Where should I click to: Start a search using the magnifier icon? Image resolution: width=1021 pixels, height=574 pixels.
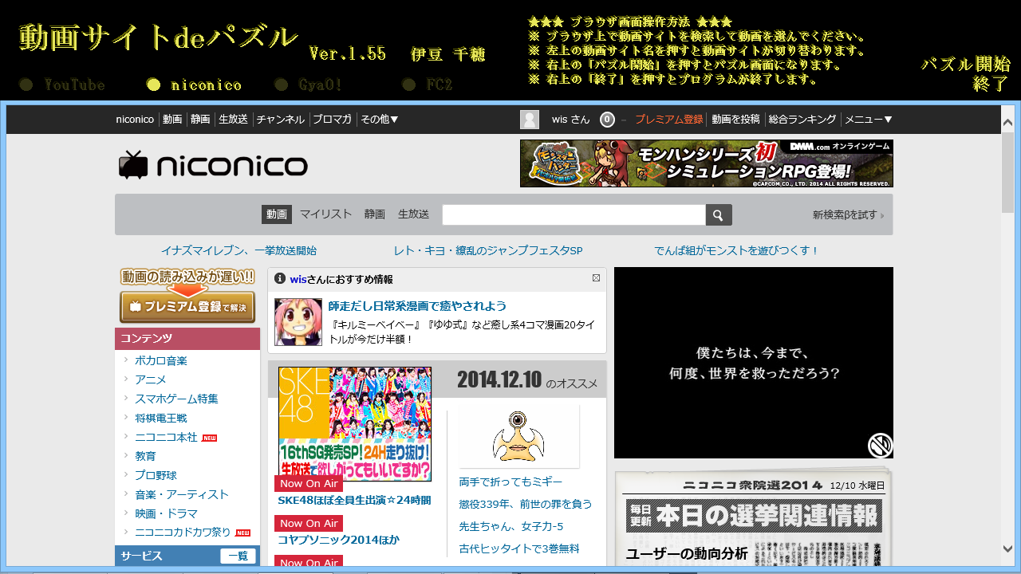tap(716, 214)
